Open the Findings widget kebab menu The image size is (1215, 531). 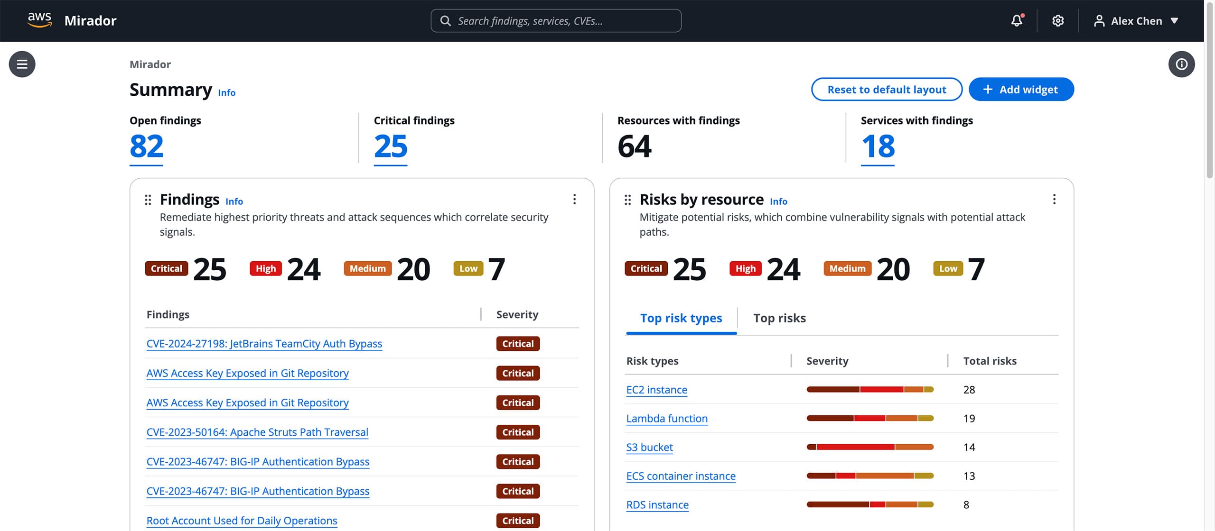tap(575, 200)
